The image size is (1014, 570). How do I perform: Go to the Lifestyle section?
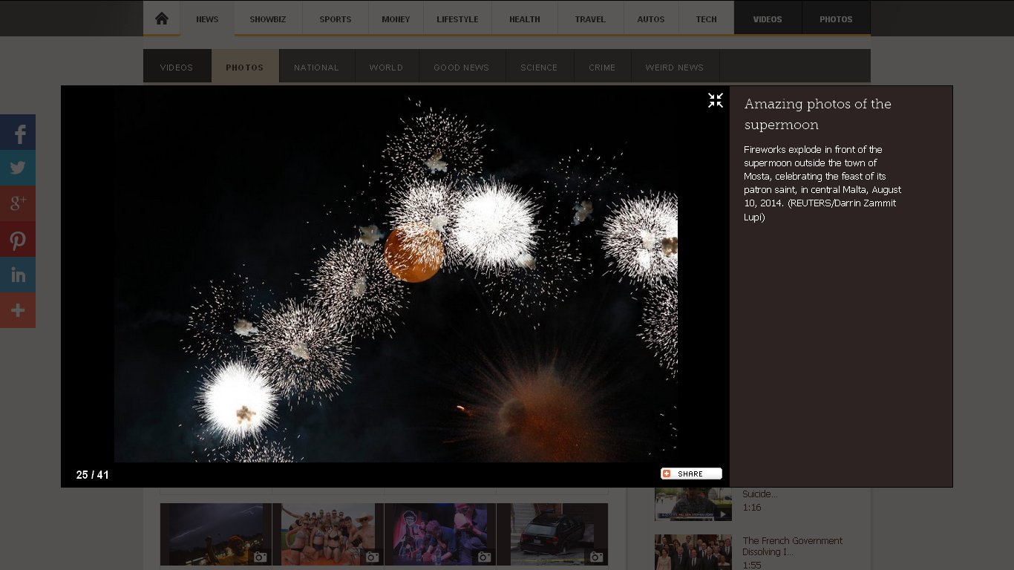tap(457, 19)
